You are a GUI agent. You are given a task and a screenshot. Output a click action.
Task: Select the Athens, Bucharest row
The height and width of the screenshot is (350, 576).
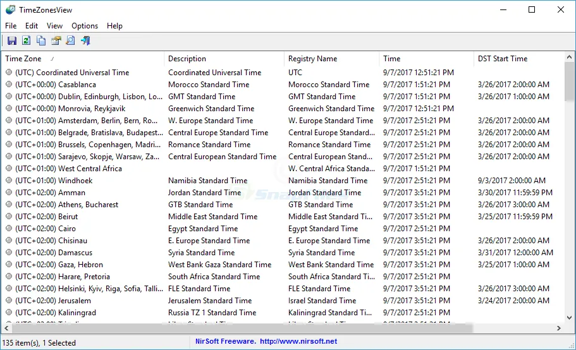(x=283, y=204)
